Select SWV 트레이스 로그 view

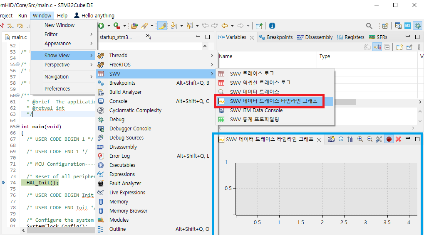click(275, 73)
